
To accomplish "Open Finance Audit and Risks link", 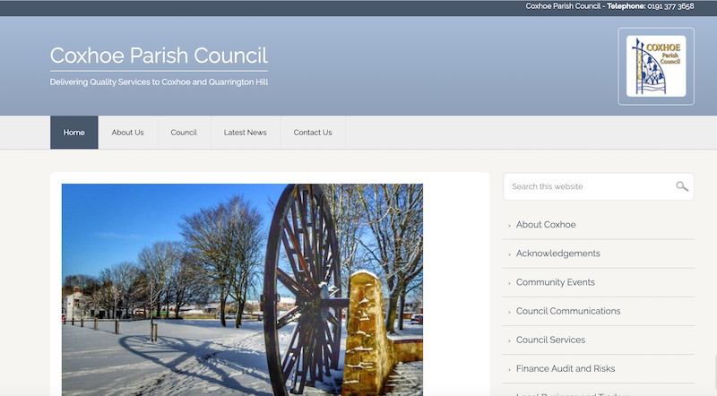I will [x=565, y=368].
